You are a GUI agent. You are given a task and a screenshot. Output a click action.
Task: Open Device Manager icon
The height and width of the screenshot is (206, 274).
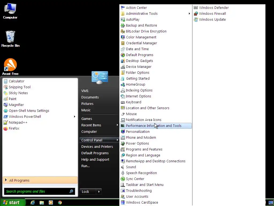123,67
